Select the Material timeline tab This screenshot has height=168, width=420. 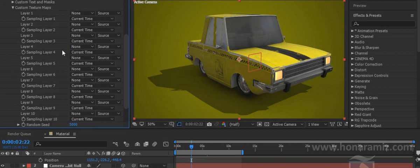tap(63, 134)
